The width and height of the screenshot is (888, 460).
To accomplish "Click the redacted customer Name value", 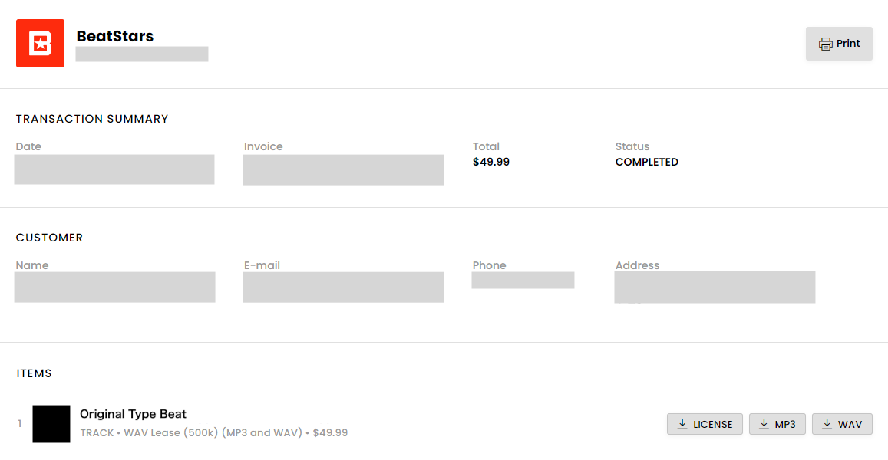I will 114,287.
